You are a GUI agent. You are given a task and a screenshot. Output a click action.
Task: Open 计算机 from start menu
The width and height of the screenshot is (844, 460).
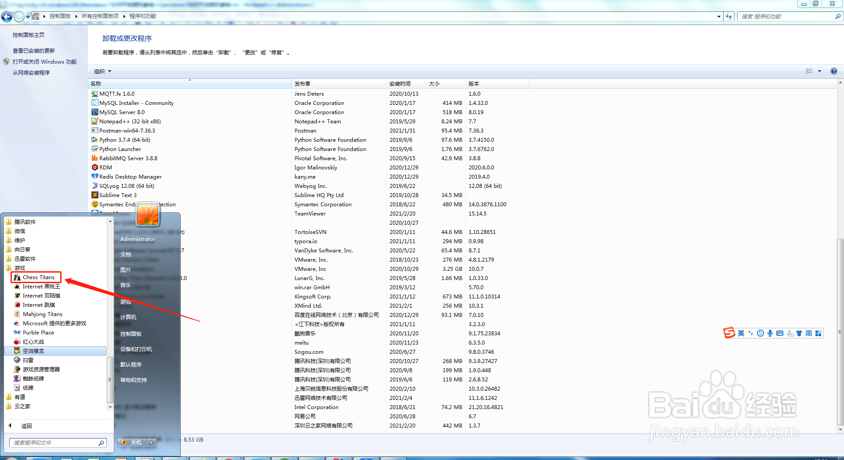pos(128,317)
